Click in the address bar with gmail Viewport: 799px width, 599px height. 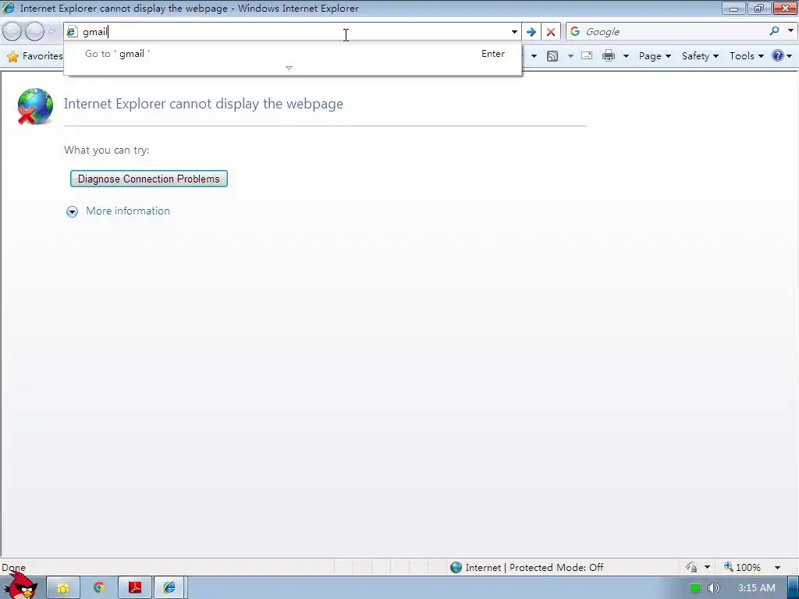click(293, 31)
